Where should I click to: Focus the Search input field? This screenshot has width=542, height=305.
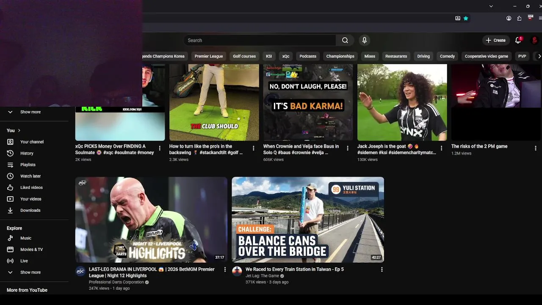click(x=260, y=40)
